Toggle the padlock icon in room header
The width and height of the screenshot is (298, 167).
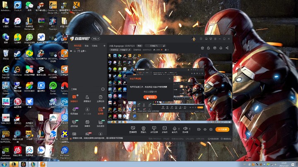click(x=209, y=48)
